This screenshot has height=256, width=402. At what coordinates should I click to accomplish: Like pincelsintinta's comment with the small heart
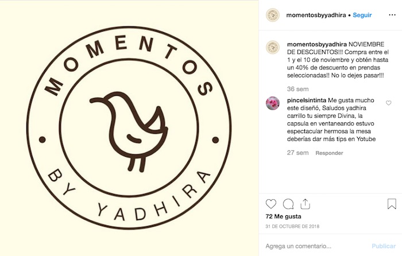tap(388, 103)
